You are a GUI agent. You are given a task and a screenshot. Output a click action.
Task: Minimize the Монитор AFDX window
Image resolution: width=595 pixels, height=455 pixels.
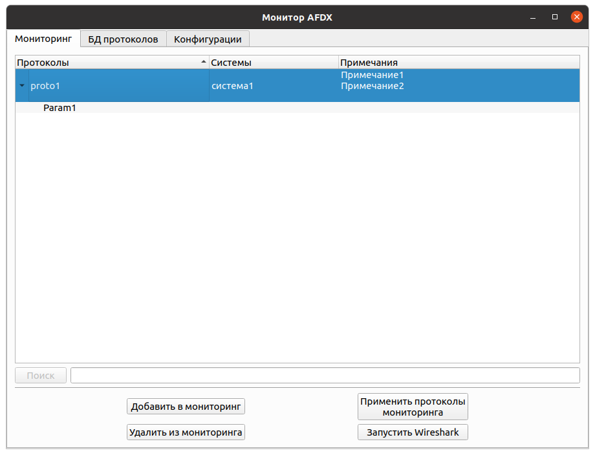533,17
